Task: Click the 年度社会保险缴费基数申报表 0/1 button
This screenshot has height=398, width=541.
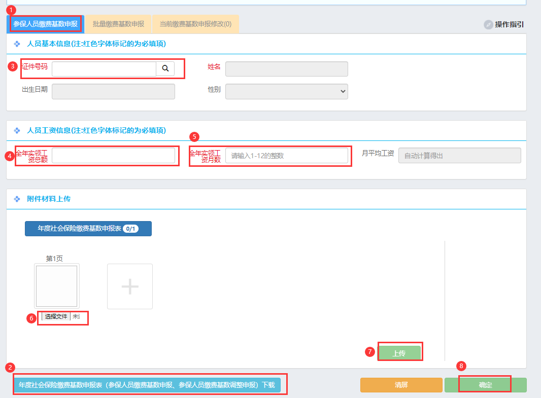Action: coord(88,229)
